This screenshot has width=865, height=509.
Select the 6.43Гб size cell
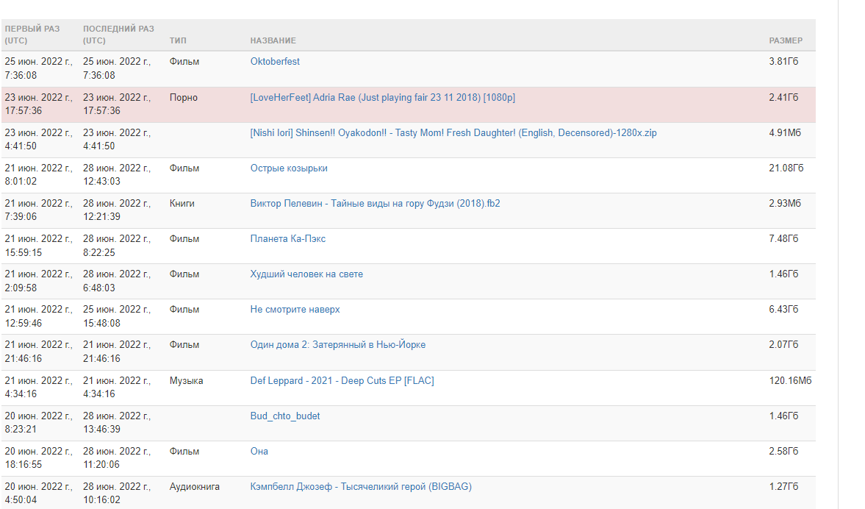pos(783,309)
